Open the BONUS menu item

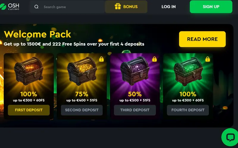(x=126, y=7)
